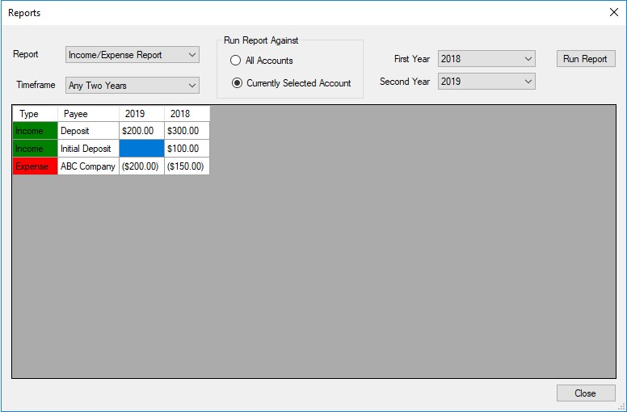Click the highlighted blue 2019 cell

click(x=141, y=149)
